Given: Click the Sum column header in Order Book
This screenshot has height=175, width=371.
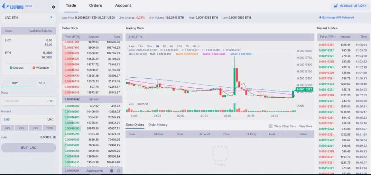Looking at the screenshot, I should 117,37.
